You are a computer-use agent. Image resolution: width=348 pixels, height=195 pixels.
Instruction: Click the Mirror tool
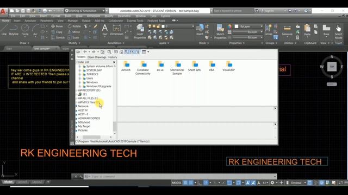(74, 32)
